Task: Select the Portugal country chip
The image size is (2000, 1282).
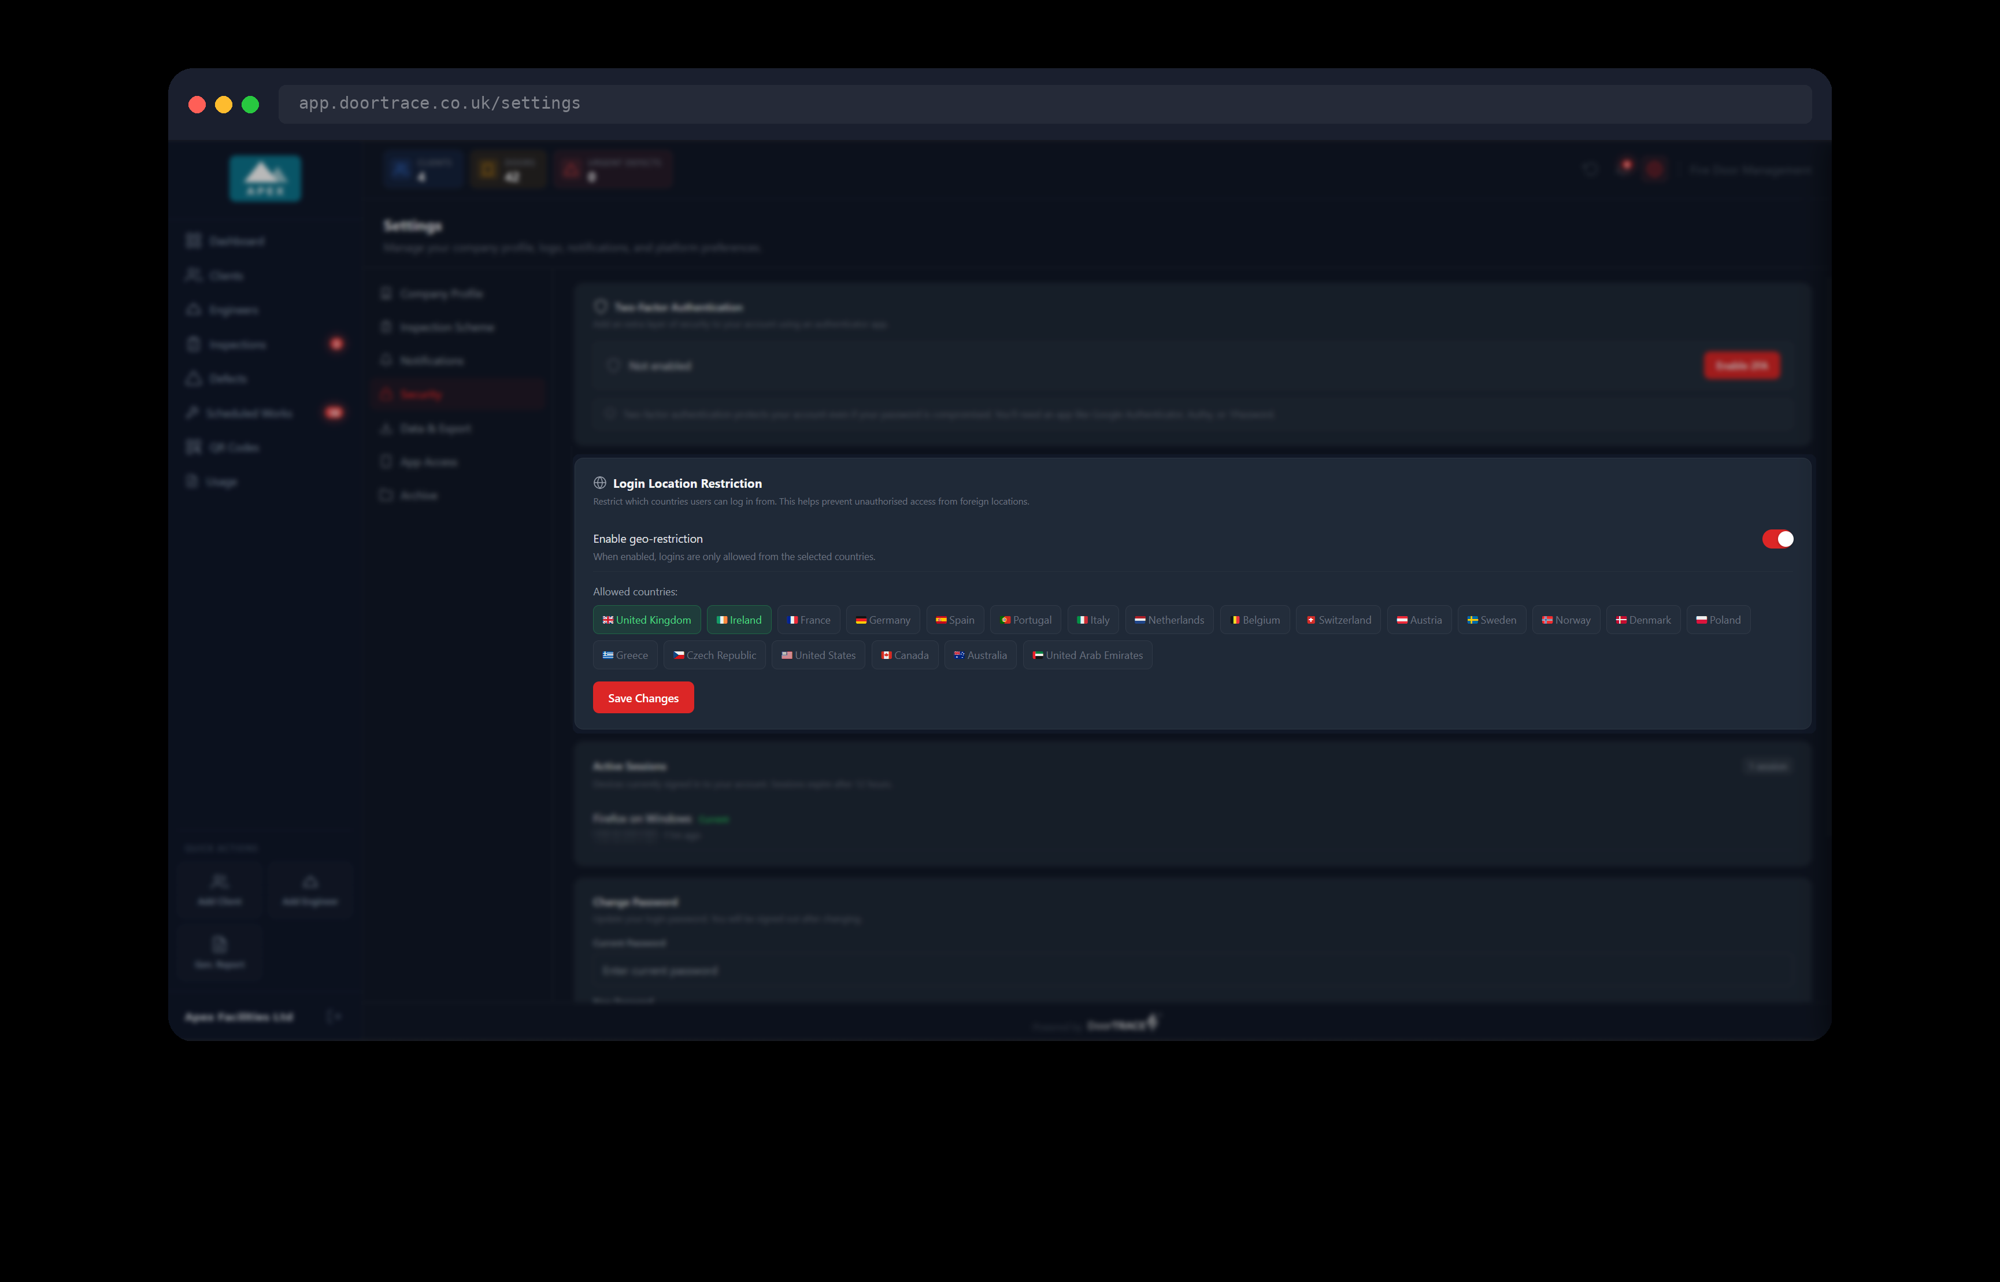Action: point(1025,620)
